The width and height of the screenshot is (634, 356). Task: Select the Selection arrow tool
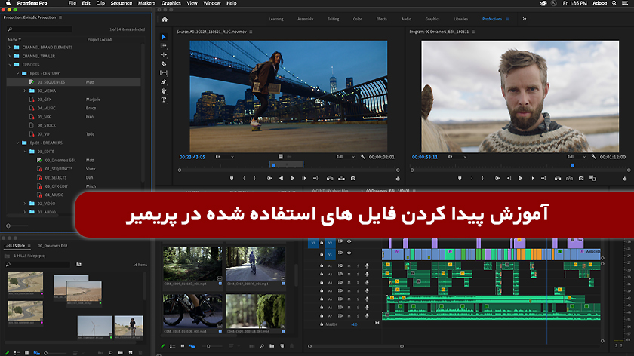(164, 37)
